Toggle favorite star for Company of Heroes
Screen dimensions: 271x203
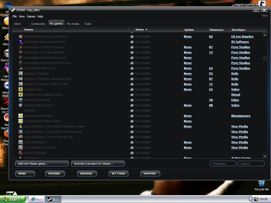[132, 73]
